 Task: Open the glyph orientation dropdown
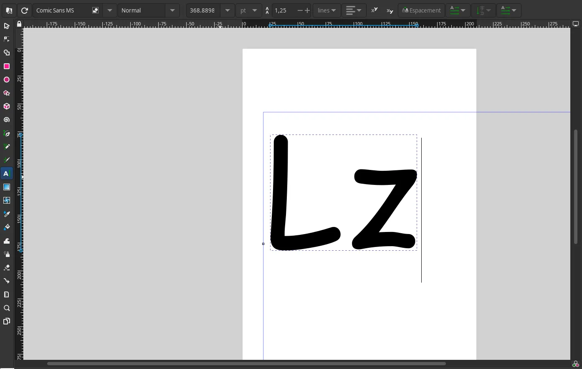(483, 10)
